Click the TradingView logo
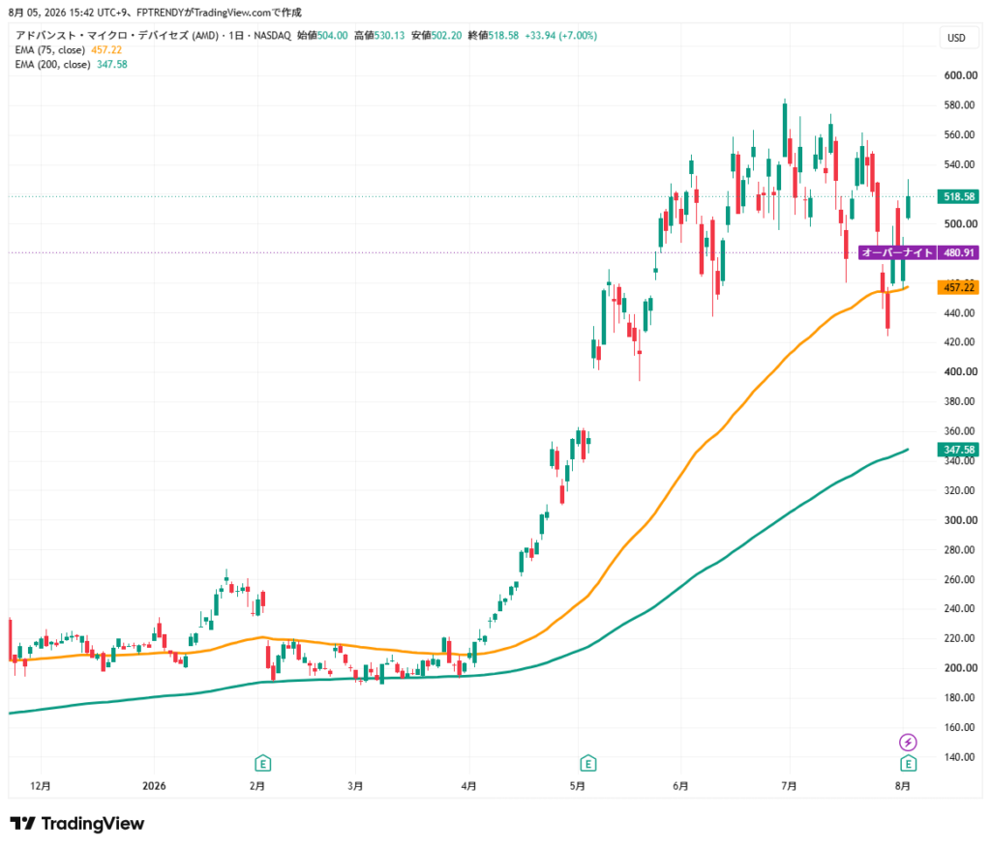This screenshot has width=991, height=849. click(77, 823)
